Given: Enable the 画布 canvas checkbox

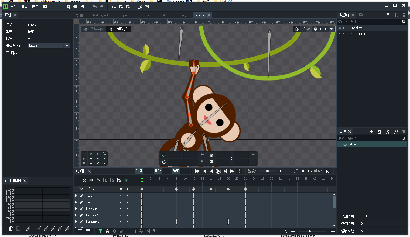Looking at the screenshot, I should pos(8,53).
